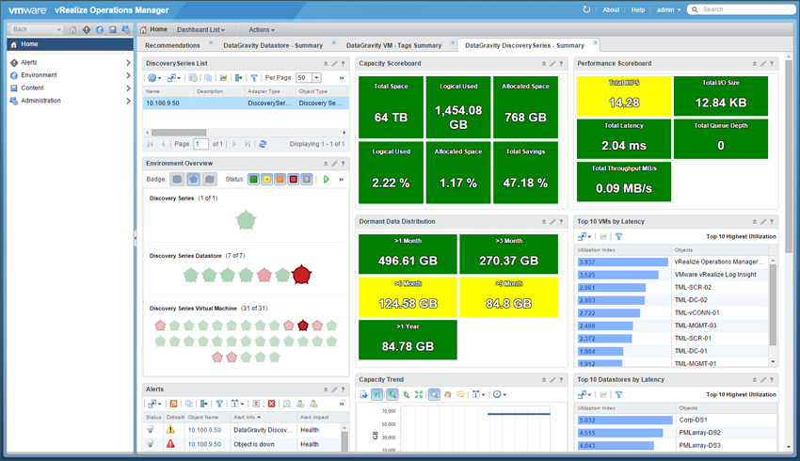Image resolution: width=800 pixels, height=461 pixels.
Task: Click the red datastore badge in Environment Overview
Action: point(301,275)
